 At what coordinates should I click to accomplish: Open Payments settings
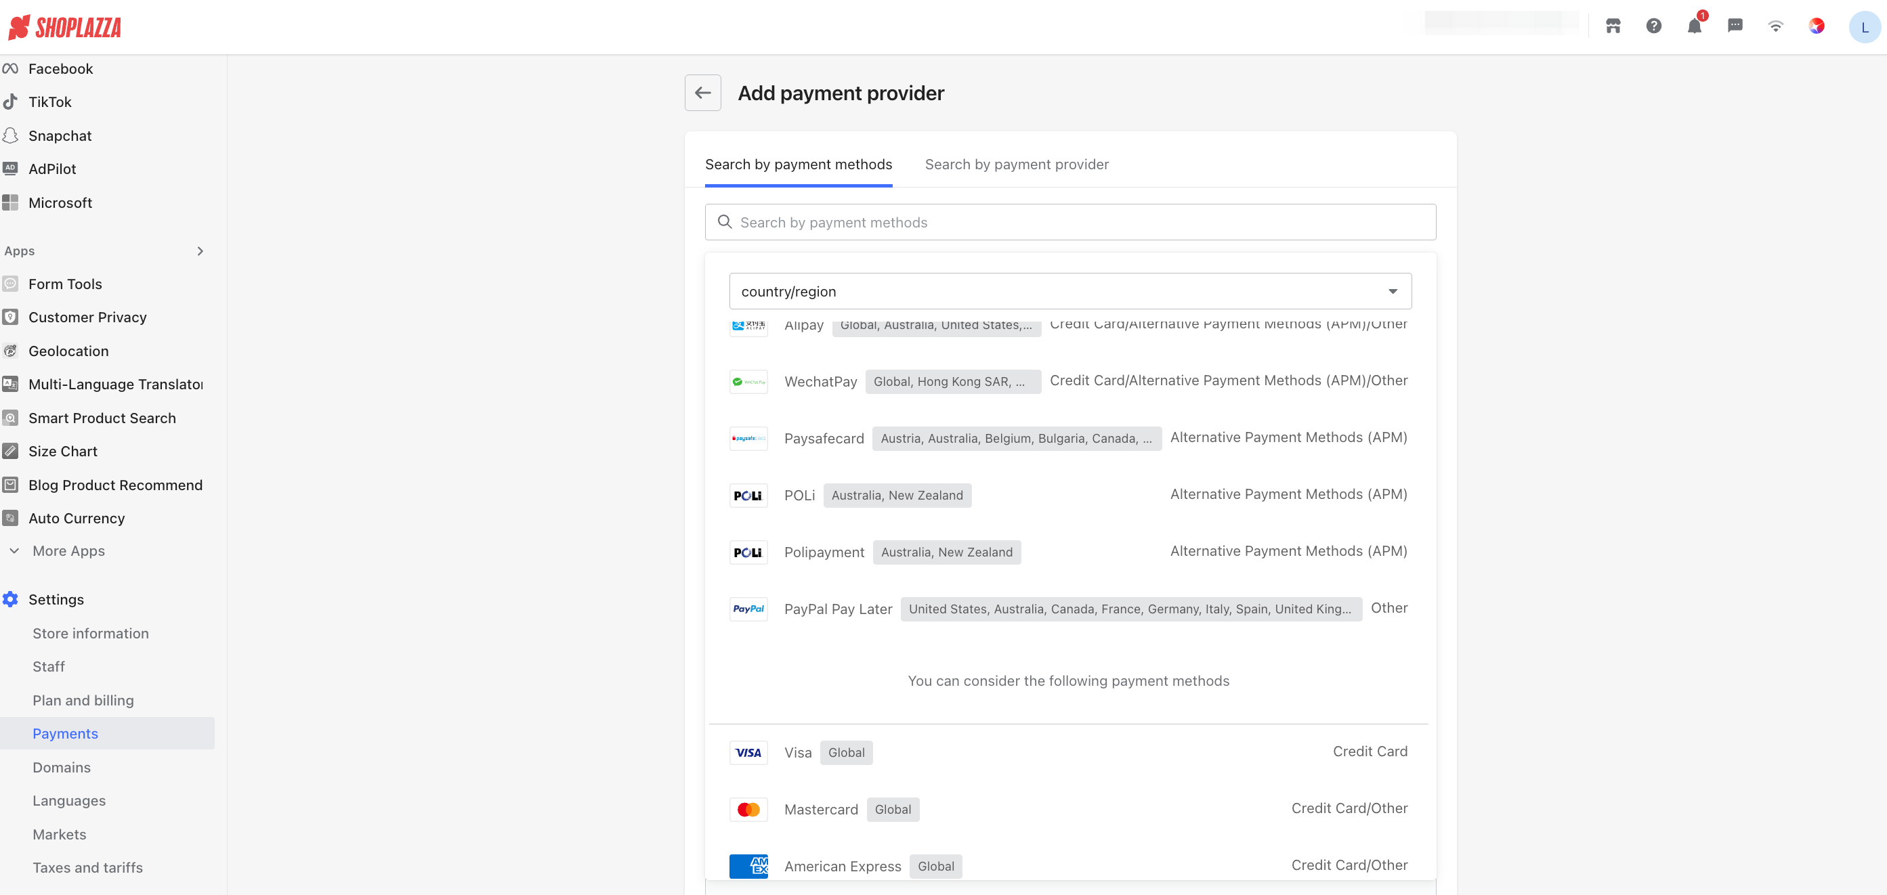point(107,733)
